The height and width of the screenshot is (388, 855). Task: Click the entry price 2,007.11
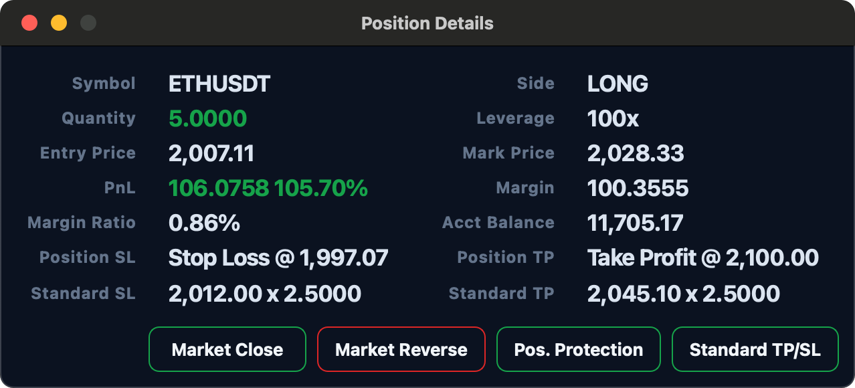(x=211, y=153)
